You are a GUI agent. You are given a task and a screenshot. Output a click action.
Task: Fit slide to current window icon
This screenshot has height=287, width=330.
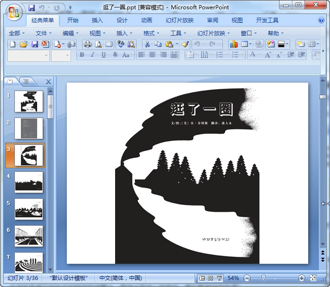[x=313, y=278]
